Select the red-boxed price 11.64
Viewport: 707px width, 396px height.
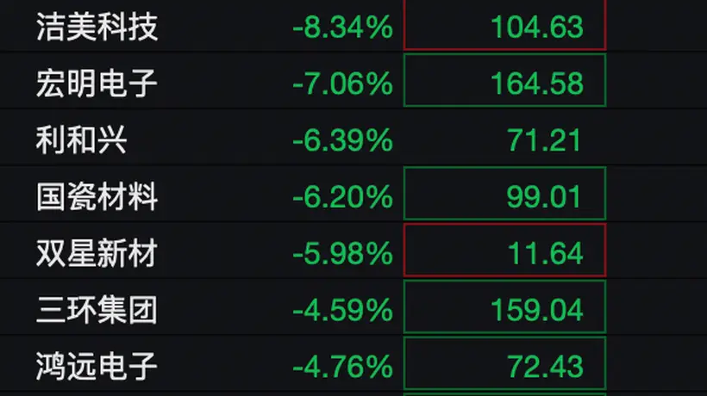(x=504, y=251)
